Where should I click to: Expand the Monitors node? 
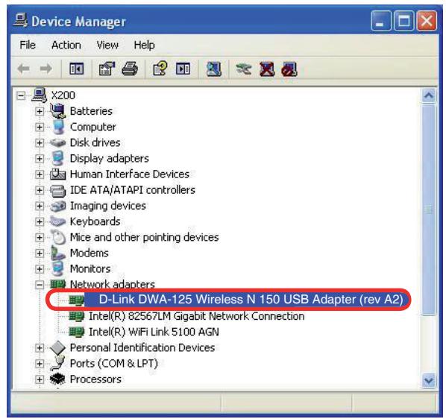(40, 268)
